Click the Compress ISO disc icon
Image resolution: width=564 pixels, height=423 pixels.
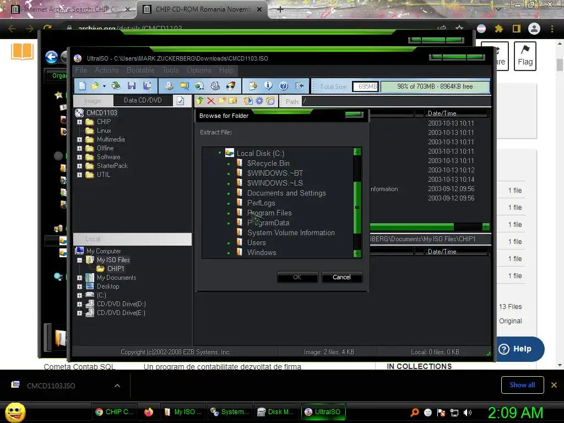[x=199, y=86]
